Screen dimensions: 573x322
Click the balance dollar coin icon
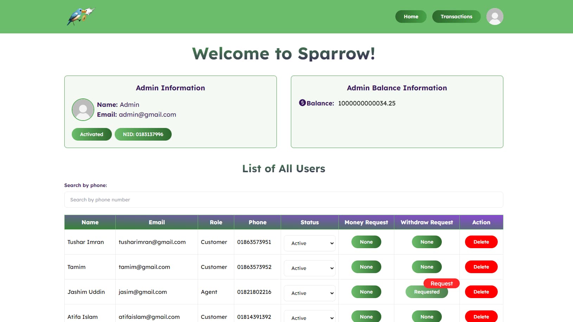coord(302,103)
